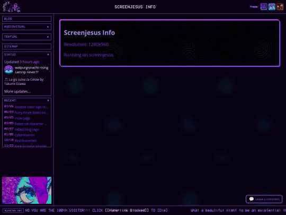Image resolution: width=286 pixels, height=215 pixels.
Task: Open the Audiovisual menu entry
Action: [26, 27]
